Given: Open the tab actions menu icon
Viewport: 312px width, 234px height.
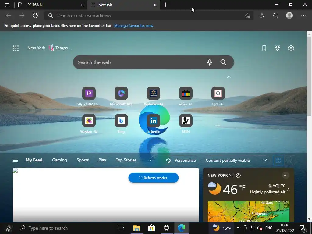Looking at the screenshot, I should 7,5.
